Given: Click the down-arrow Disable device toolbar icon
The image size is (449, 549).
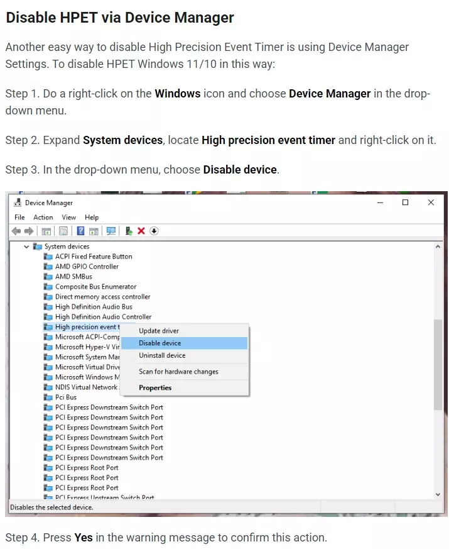Looking at the screenshot, I should click(x=154, y=231).
